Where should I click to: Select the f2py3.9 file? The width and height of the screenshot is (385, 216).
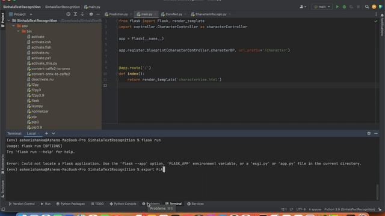38,95
